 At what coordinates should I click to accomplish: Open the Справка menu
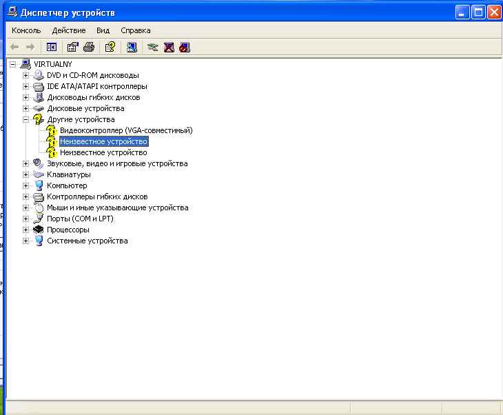pyautogui.click(x=135, y=30)
